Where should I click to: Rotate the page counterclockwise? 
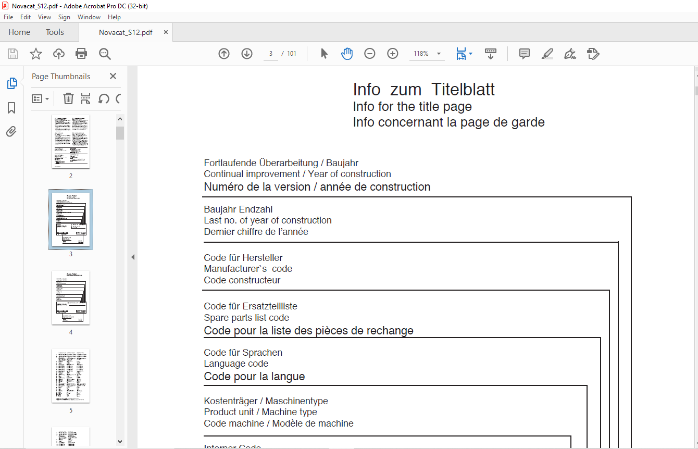104,98
